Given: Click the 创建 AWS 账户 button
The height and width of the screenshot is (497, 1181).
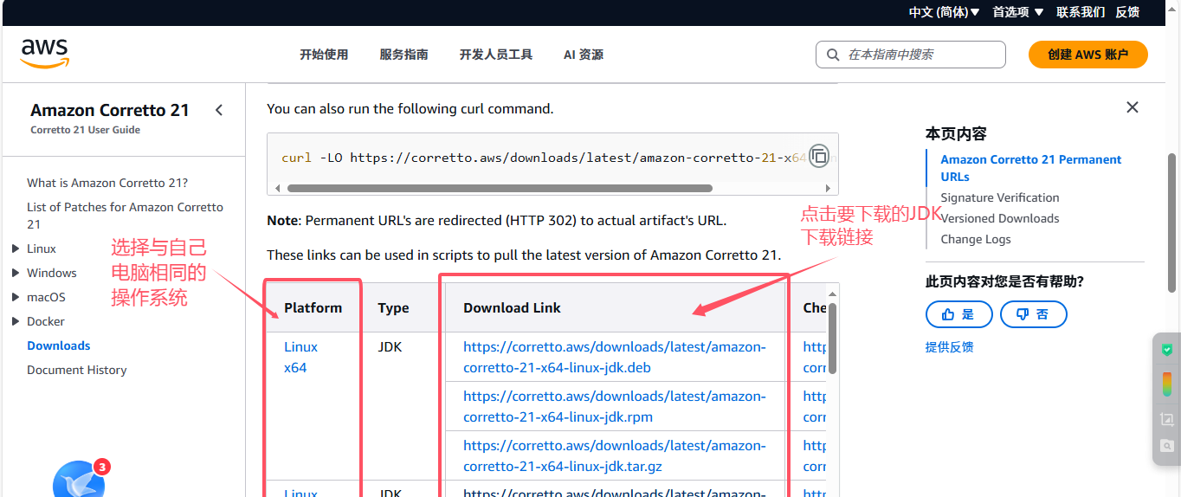Looking at the screenshot, I should click(x=1087, y=55).
